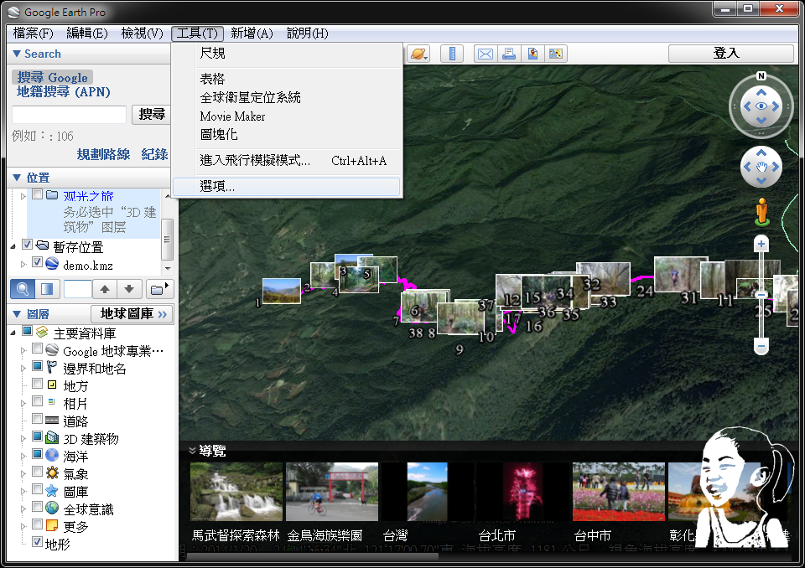Click the 搜尋 search button
This screenshot has height=568, width=805.
152,115
